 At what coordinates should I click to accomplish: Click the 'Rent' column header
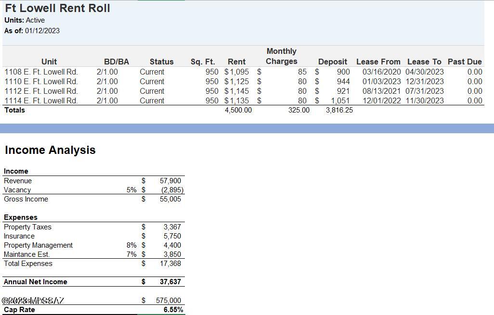click(236, 62)
